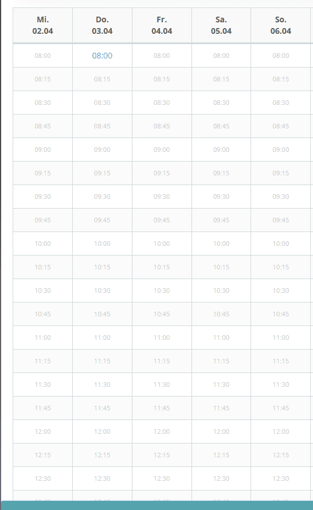Click the Sa. 05.04 column header
This screenshot has height=510, width=313.
click(x=221, y=25)
